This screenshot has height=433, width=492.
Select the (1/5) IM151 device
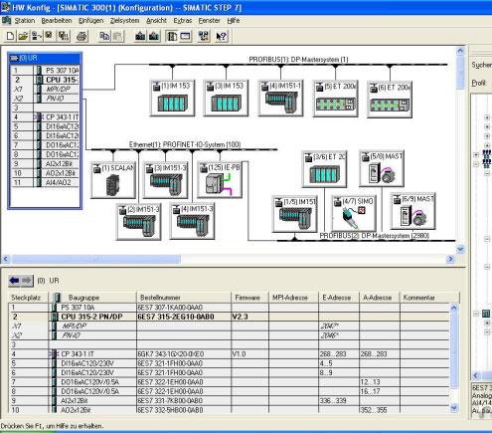(x=294, y=214)
